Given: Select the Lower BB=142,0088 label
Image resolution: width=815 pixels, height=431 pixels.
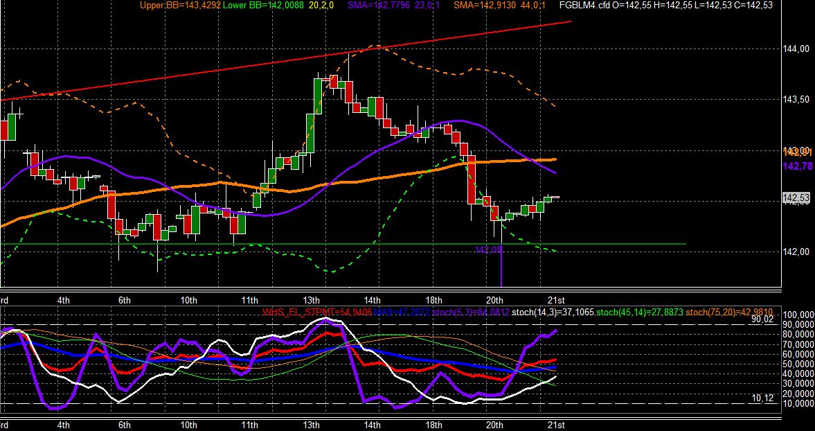Looking at the screenshot, I should click(x=264, y=6).
